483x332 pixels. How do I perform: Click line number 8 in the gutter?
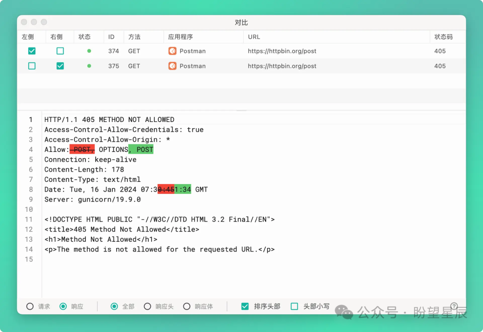31,189
